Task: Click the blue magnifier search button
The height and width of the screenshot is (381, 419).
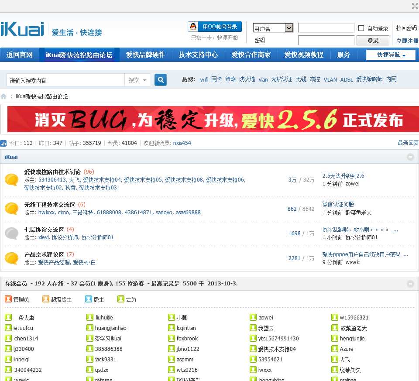Action: [161, 79]
